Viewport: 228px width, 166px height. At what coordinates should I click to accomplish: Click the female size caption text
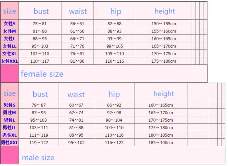coord(42,74)
